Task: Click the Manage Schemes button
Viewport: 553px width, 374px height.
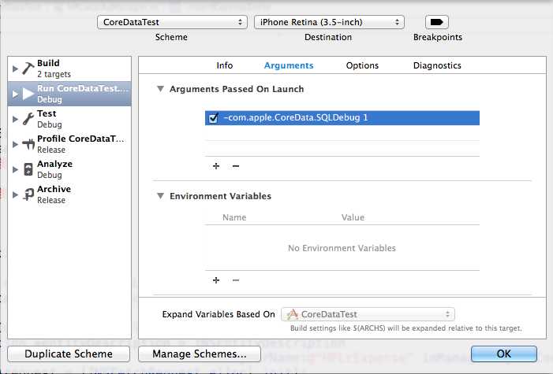Action: pos(200,354)
